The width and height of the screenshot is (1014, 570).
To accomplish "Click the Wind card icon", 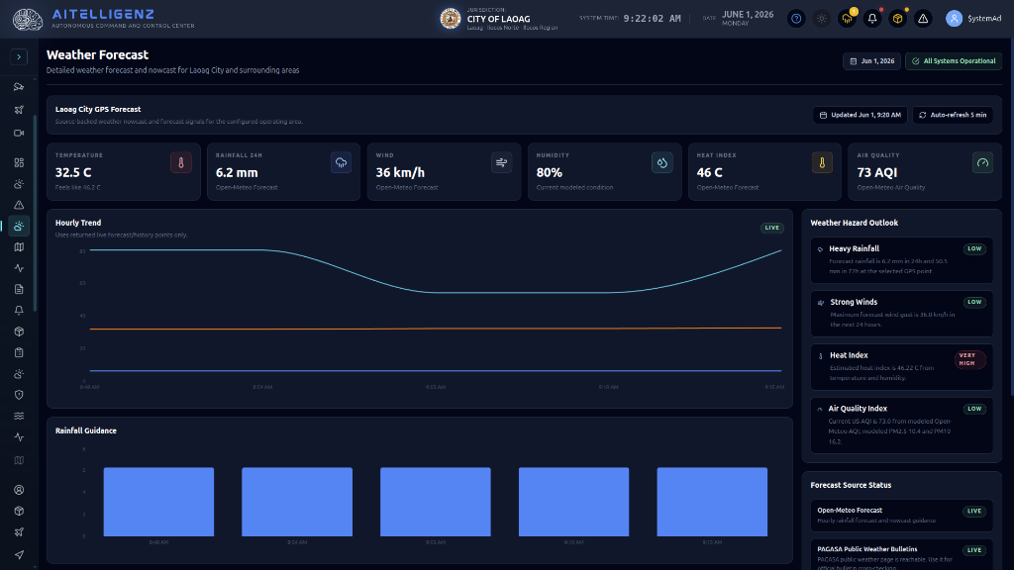I will click(x=501, y=163).
